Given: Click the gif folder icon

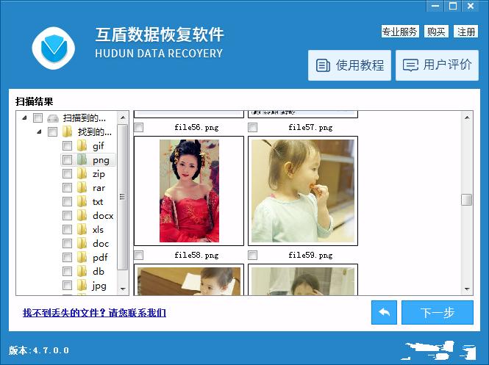Looking at the screenshot, I should tap(82, 145).
